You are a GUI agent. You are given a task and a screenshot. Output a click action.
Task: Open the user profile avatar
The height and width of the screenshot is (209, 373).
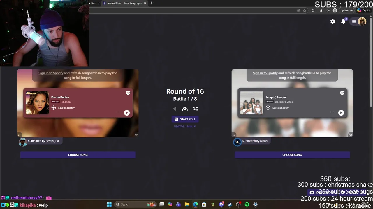pyautogui.click(x=362, y=21)
